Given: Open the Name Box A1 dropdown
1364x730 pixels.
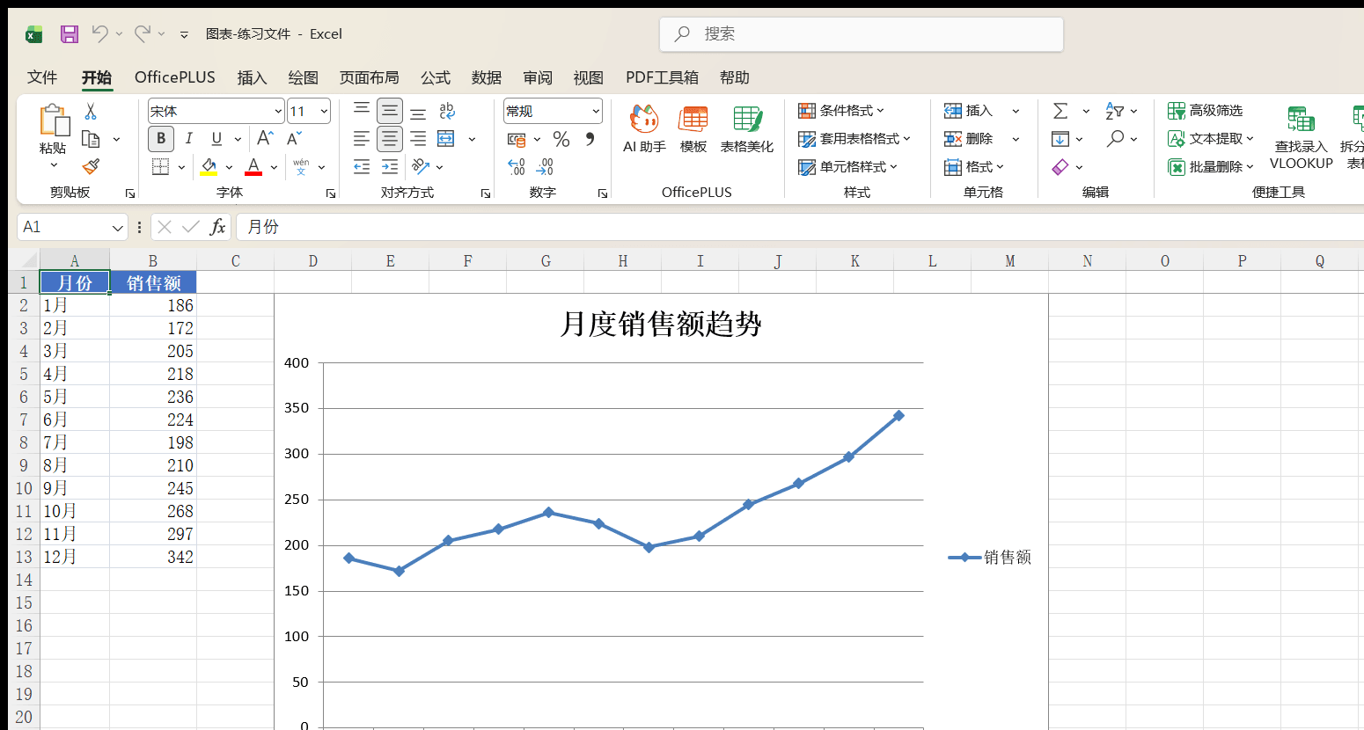Looking at the screenshot, I should tap(118, 227).
